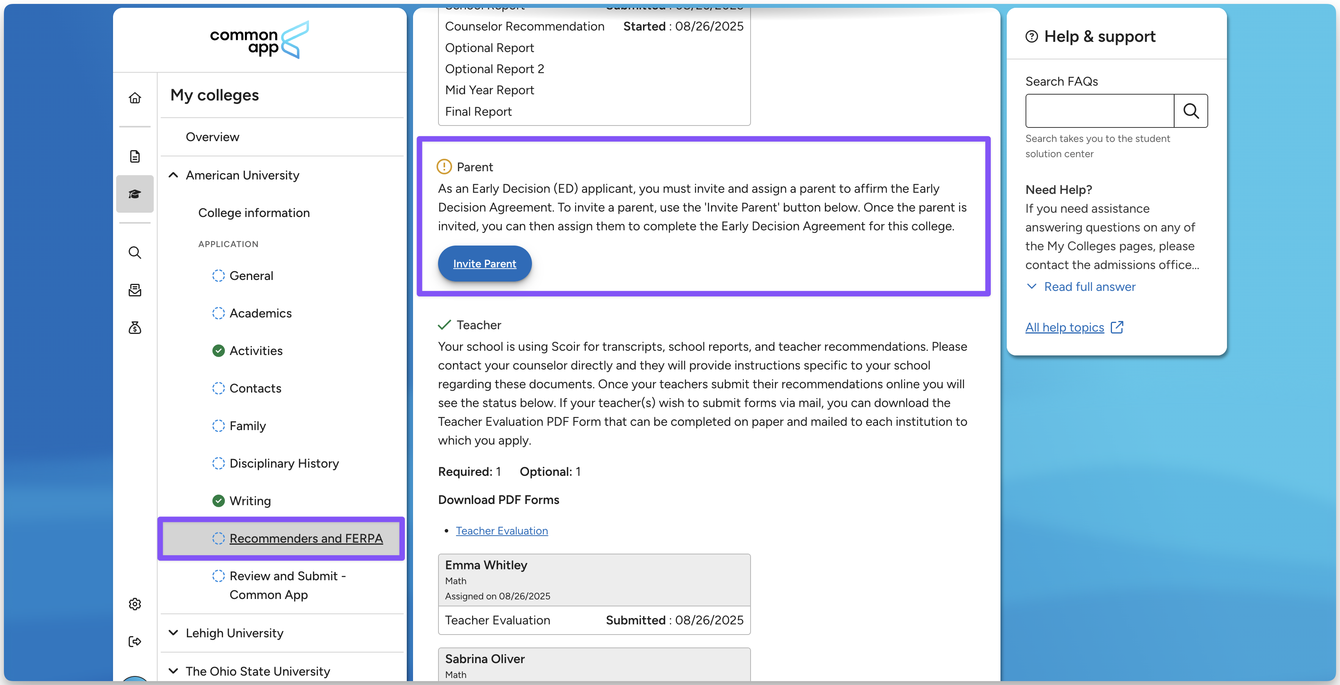Open the Home icon in sidebar
This screenshot has height=685, width=1340.
[x=135, y=98]
